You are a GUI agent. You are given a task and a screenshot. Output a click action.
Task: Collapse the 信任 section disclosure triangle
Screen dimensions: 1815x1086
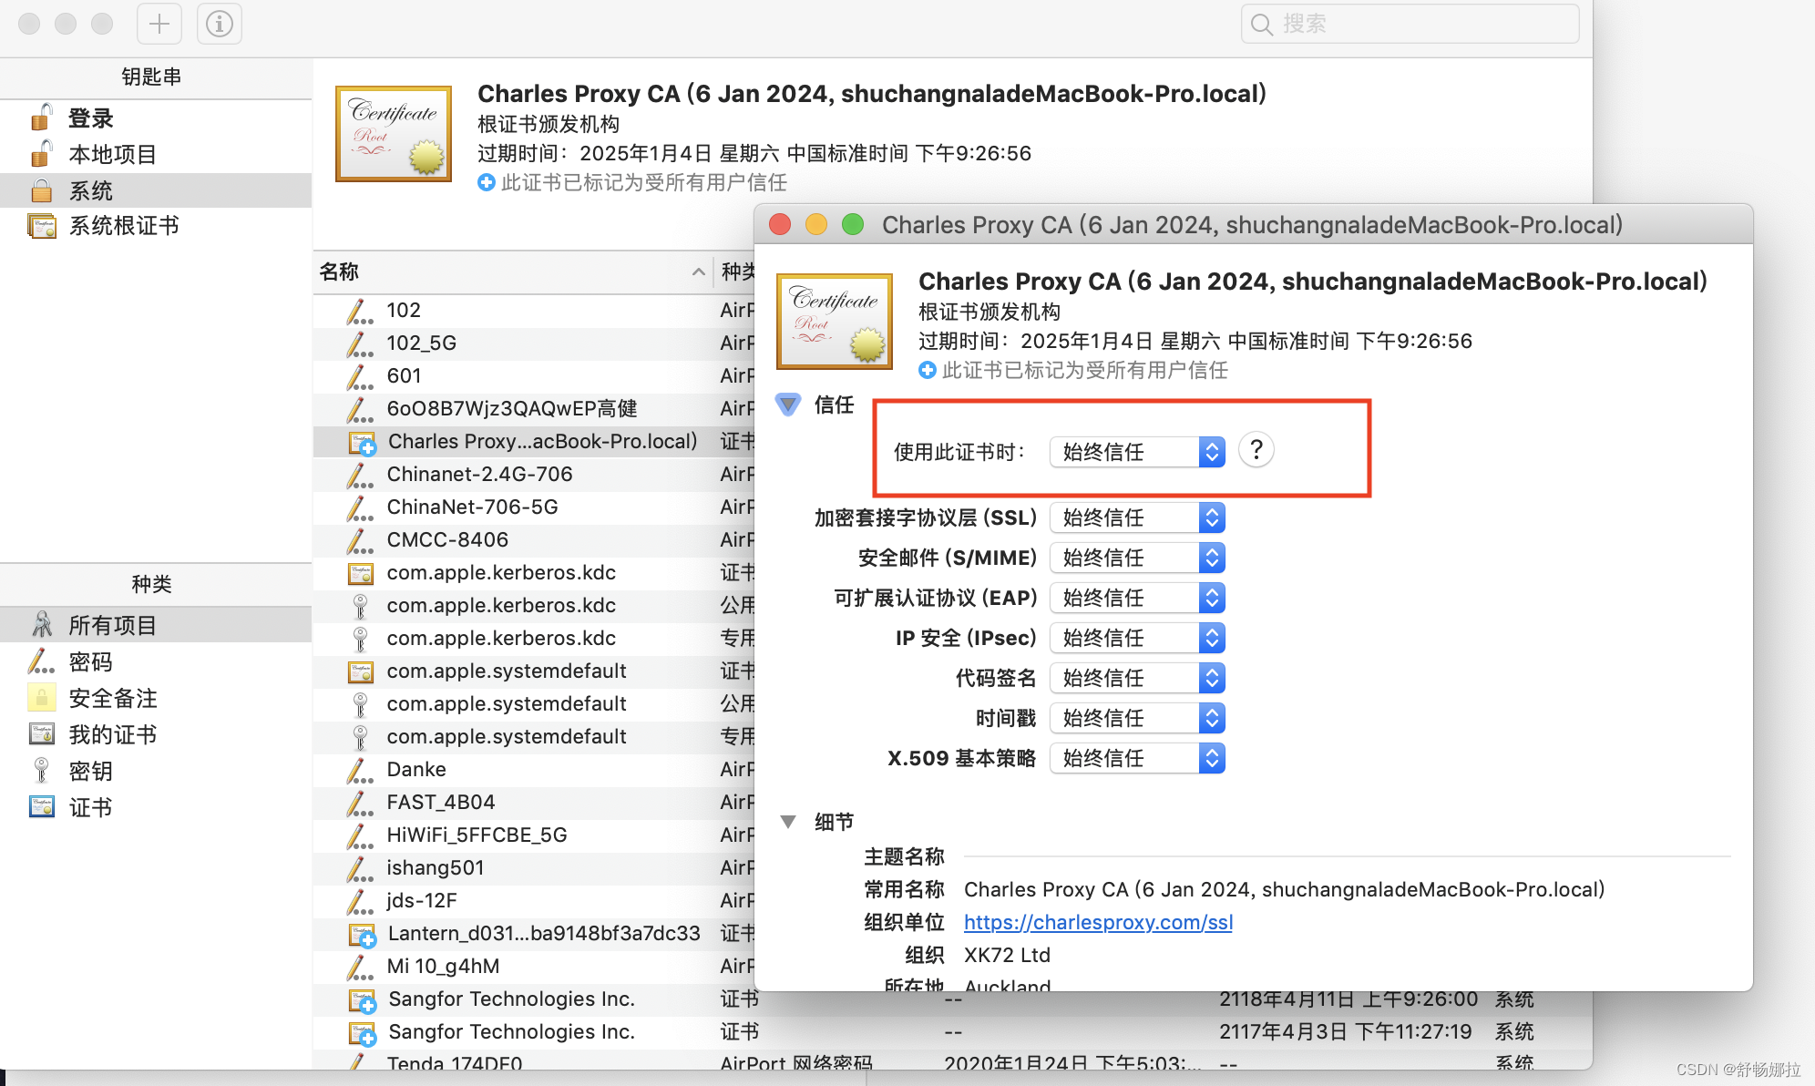788,404
